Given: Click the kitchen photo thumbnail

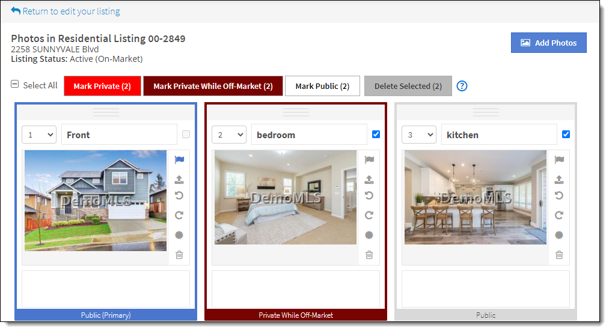Looking at the screenshot, I should click(476, 198).
